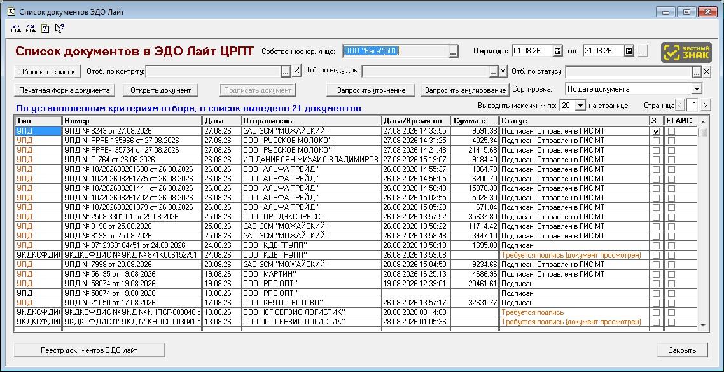Open document type filter ellipsis button

pyautogui.click(x=494, y=71)
